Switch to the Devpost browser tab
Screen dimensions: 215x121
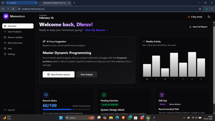[x=22, y=3]
